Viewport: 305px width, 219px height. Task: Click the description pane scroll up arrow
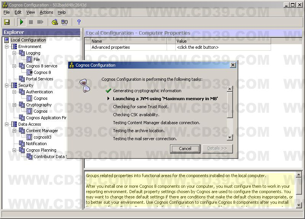tap(299, 174)
